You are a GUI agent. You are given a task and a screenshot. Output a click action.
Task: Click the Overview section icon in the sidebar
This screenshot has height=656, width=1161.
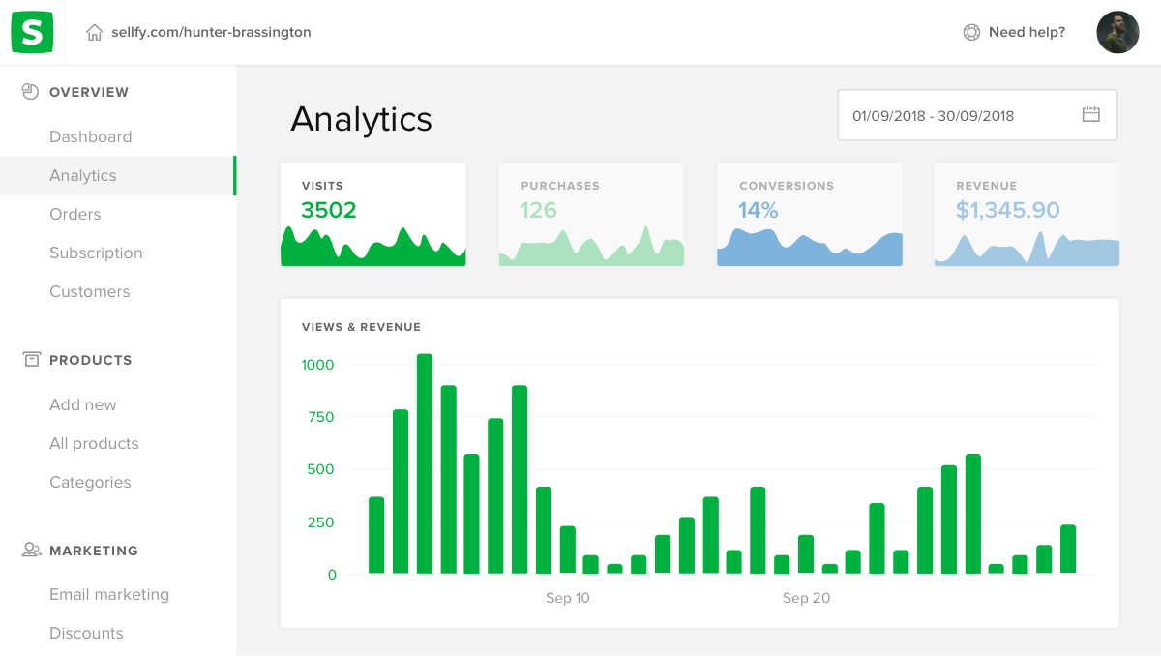(29, 91)
